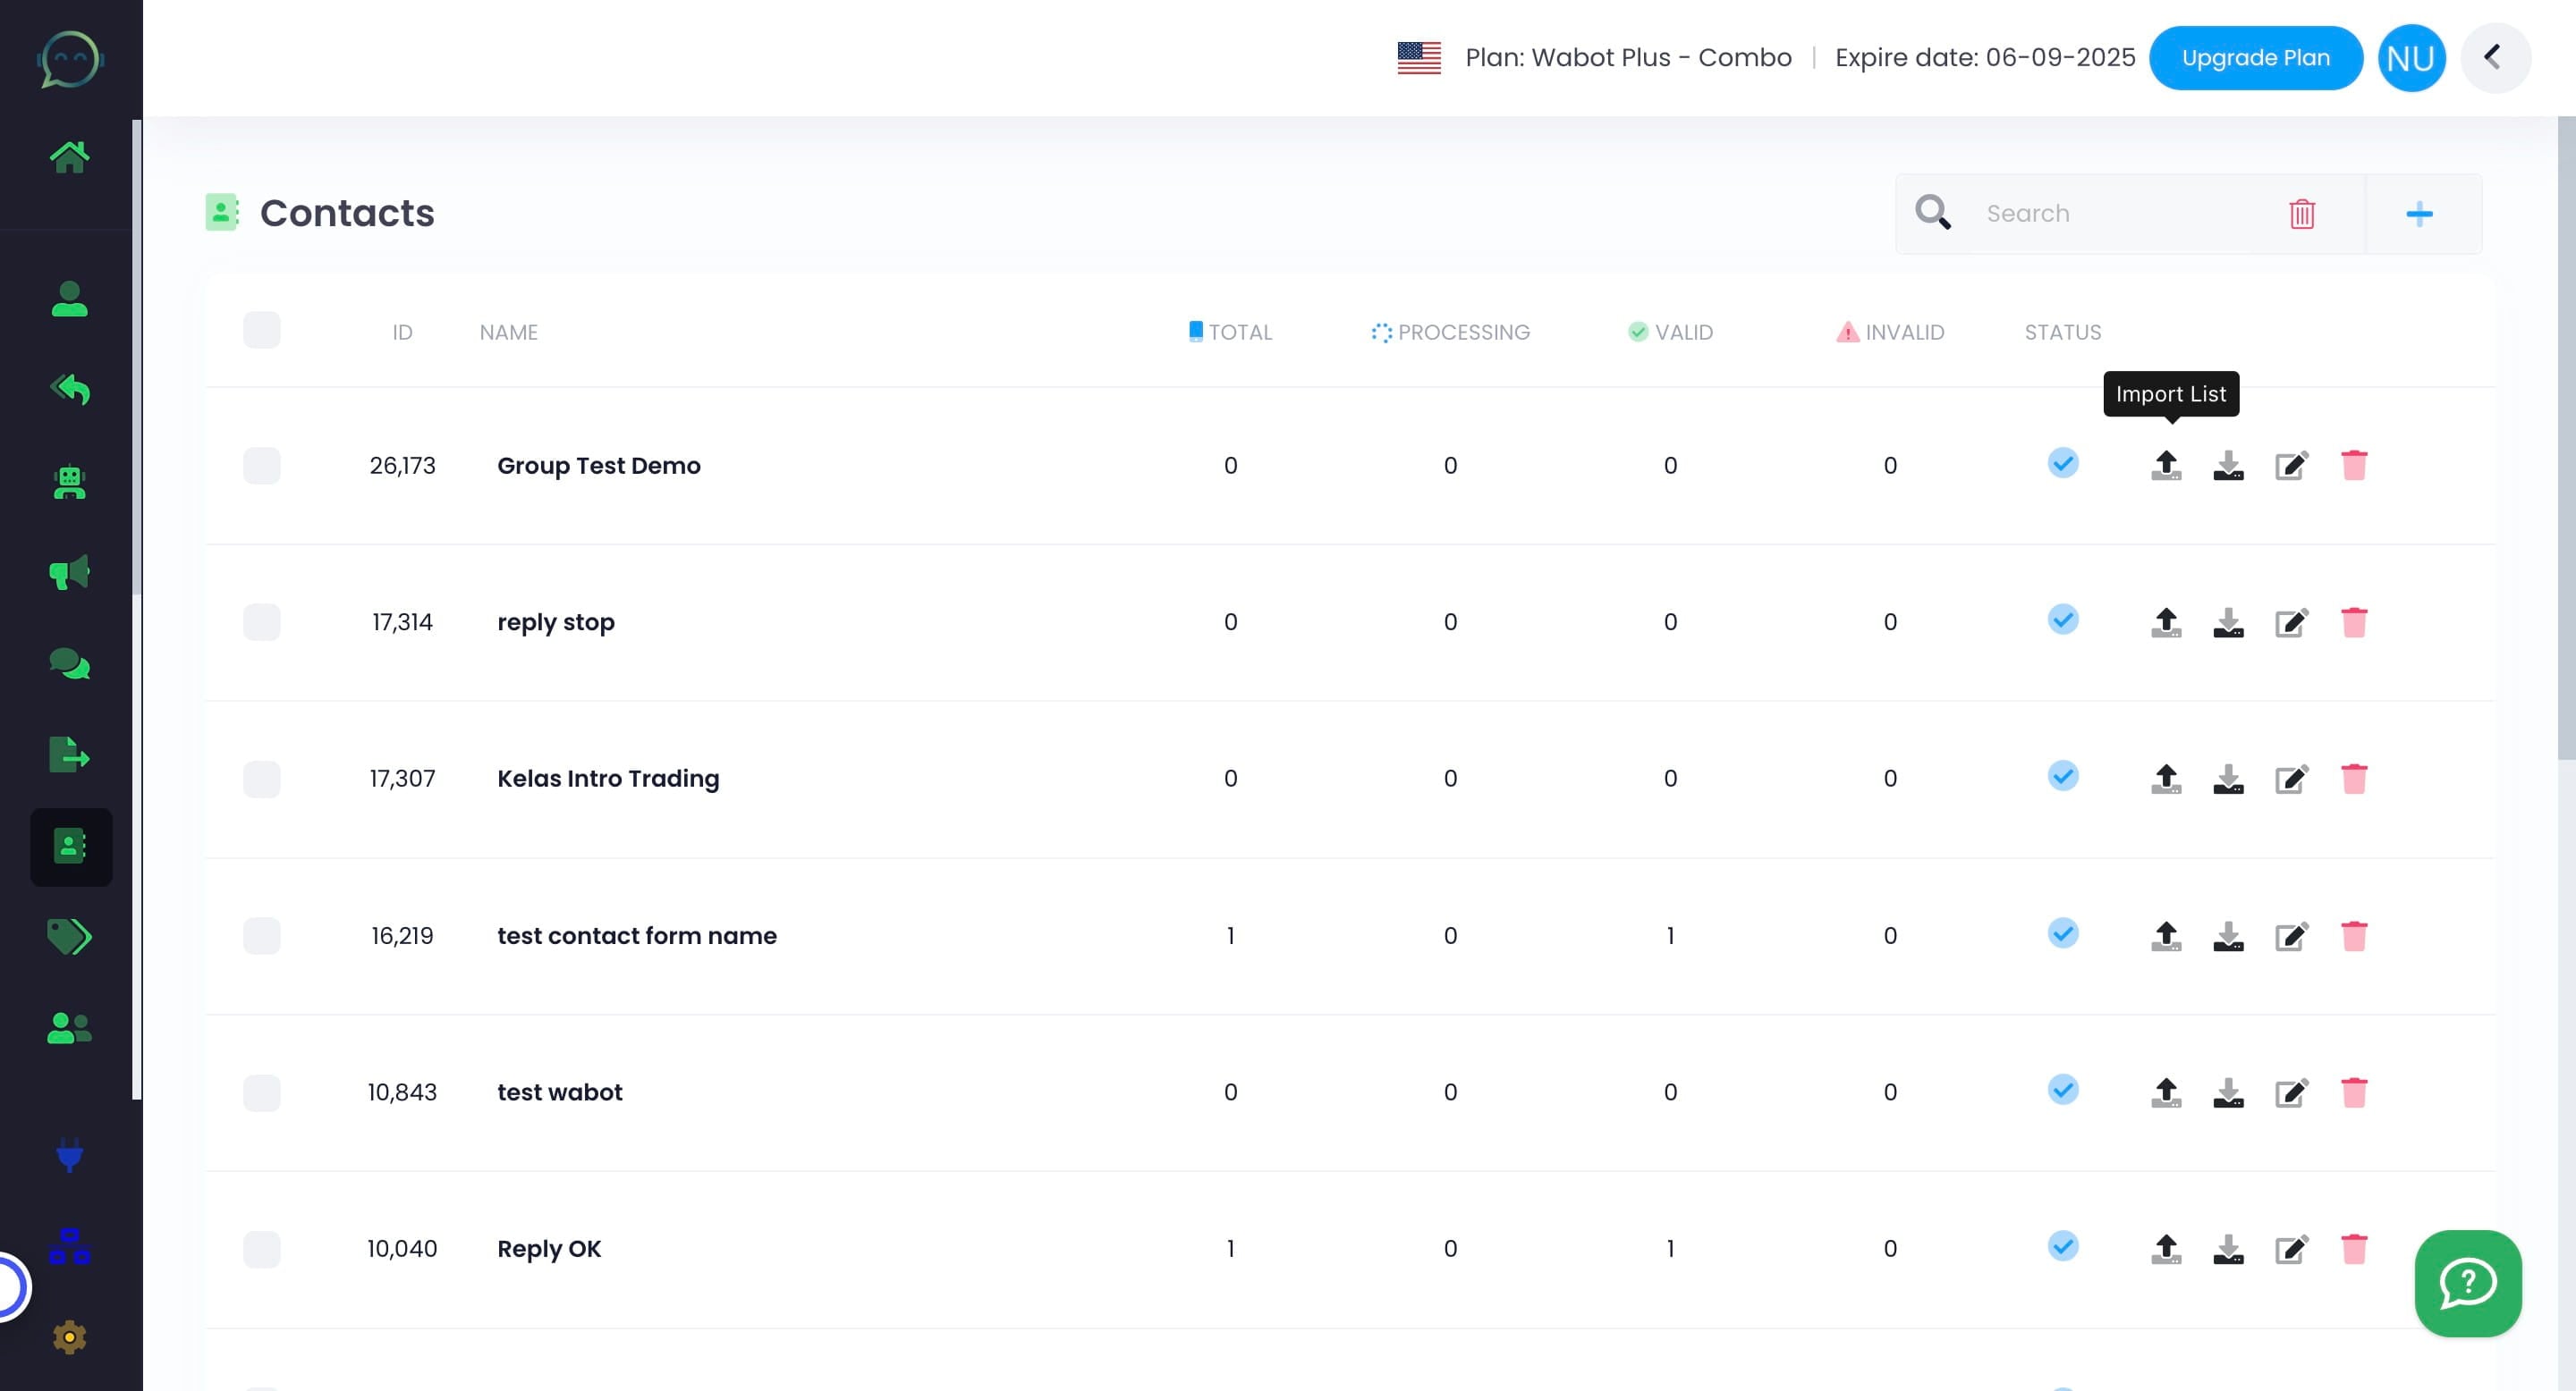This screenshot has width=2576, height=1391.
Task: Toggle status of test wabot list
Action: 2062,1091
